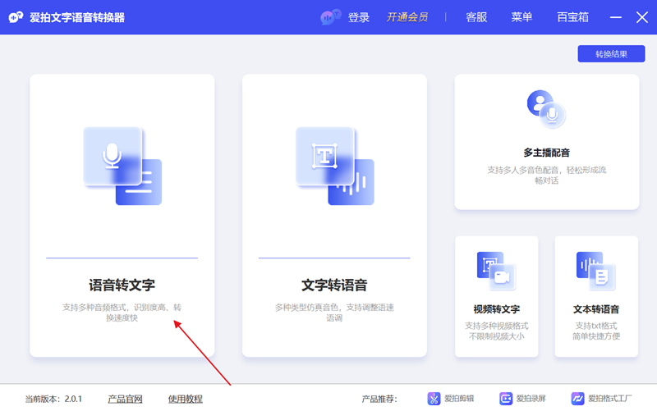Open 爱拍录屏 product link
Image resolution: width=657 pixels, height=411 pixels.
click(531, 399)
